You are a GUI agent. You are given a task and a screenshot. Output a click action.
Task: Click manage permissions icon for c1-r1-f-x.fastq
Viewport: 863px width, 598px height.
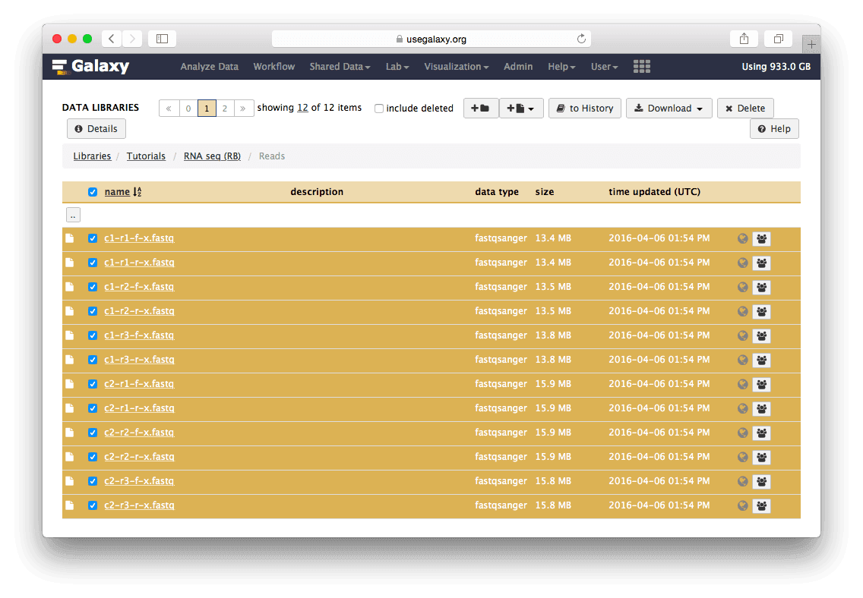pyautogui.click(x=761, y=239)
